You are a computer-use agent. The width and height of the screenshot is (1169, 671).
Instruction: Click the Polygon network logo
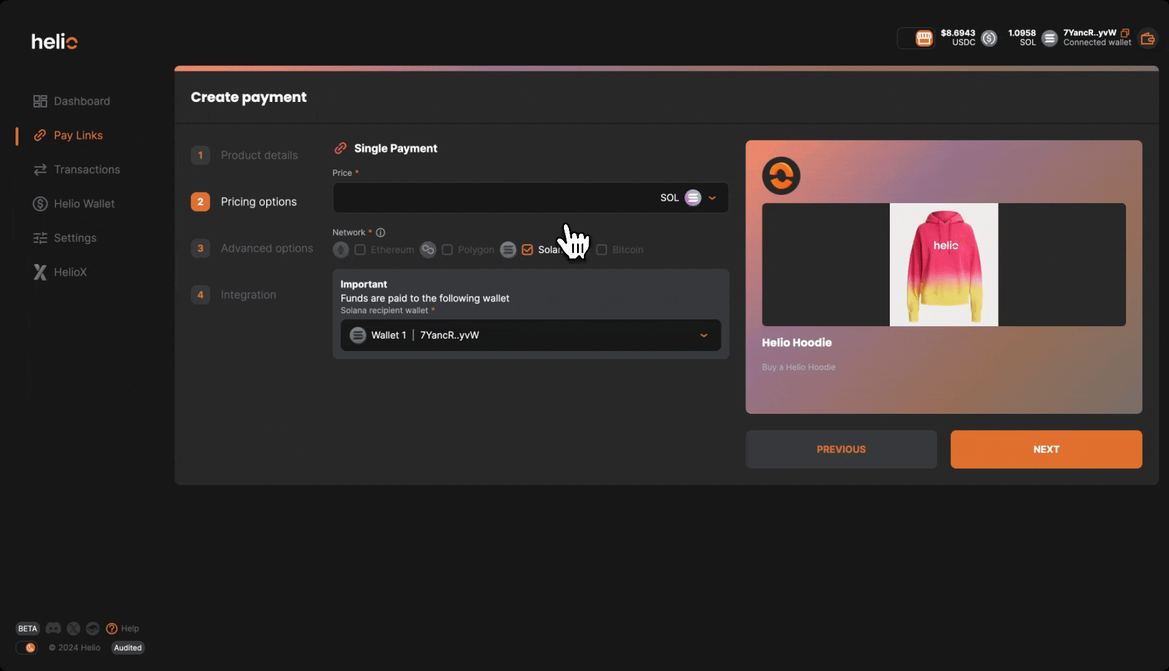tap(428, 250)
